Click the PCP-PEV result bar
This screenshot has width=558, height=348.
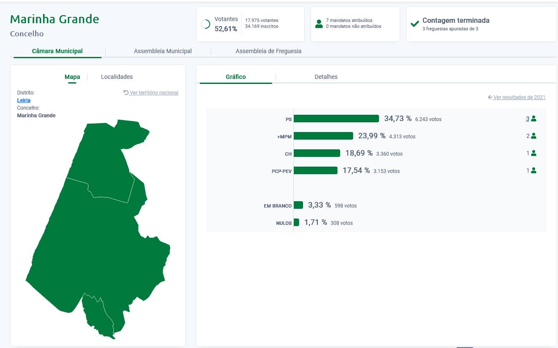[x=316, y=170]
